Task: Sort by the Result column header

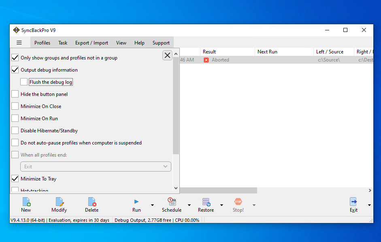Action: click(x=228, y=52)
